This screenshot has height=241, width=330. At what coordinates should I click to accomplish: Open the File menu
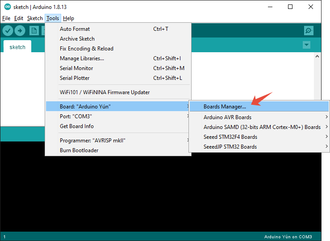6,18
